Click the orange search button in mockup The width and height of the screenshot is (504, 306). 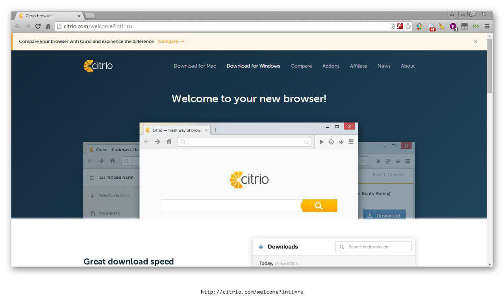319,206
